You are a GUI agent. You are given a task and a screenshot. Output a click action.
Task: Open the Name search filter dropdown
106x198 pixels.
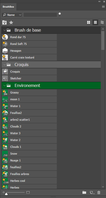[12, 15]
